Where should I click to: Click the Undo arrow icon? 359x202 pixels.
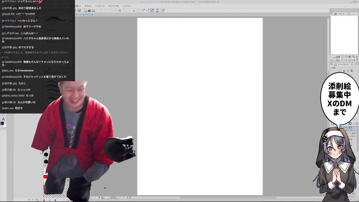coord(101,10)
